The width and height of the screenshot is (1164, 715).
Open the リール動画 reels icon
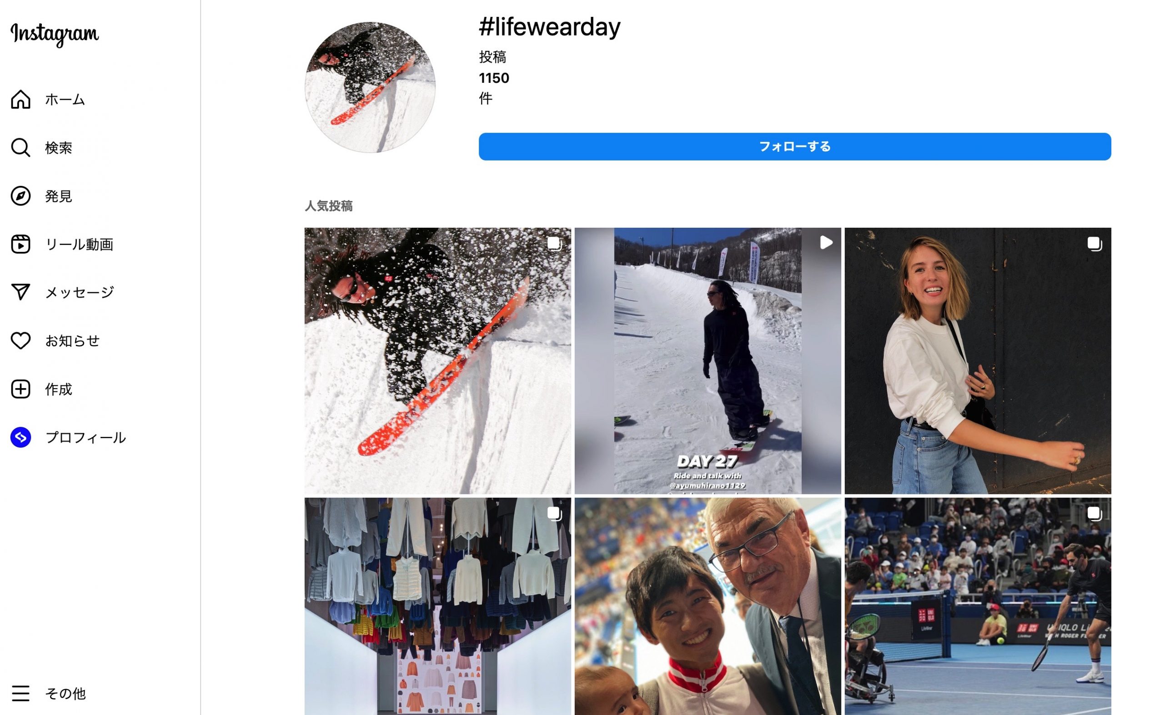pyautogui.click(x=21, y=244)
